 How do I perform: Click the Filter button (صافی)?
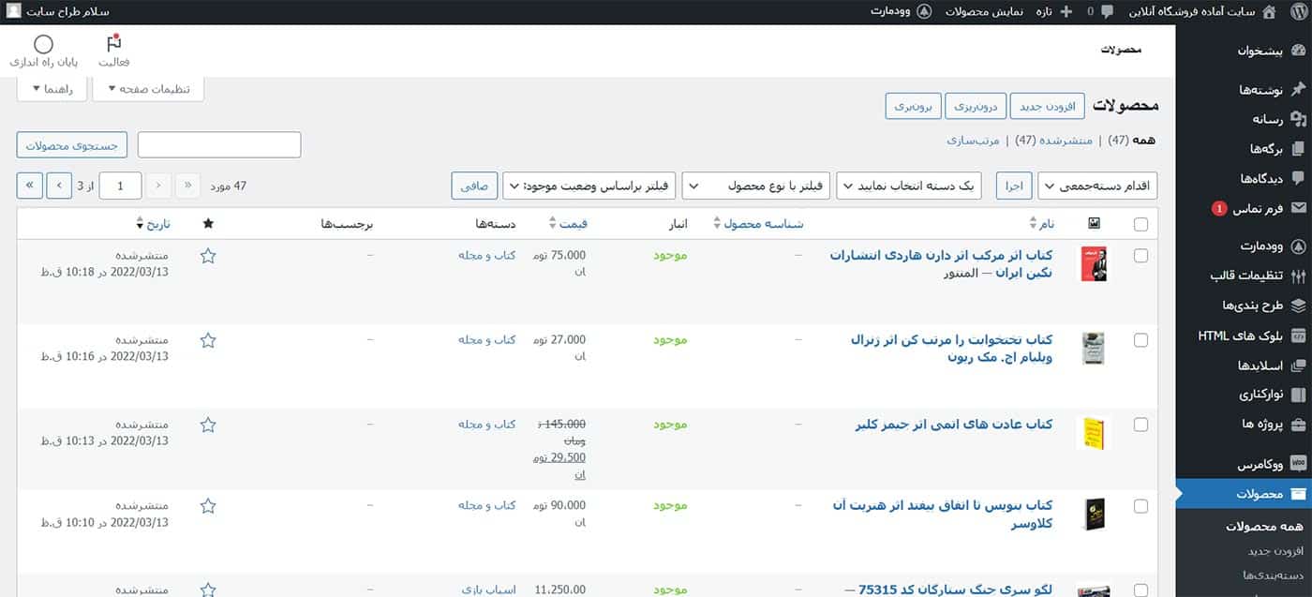coord(474,186)
